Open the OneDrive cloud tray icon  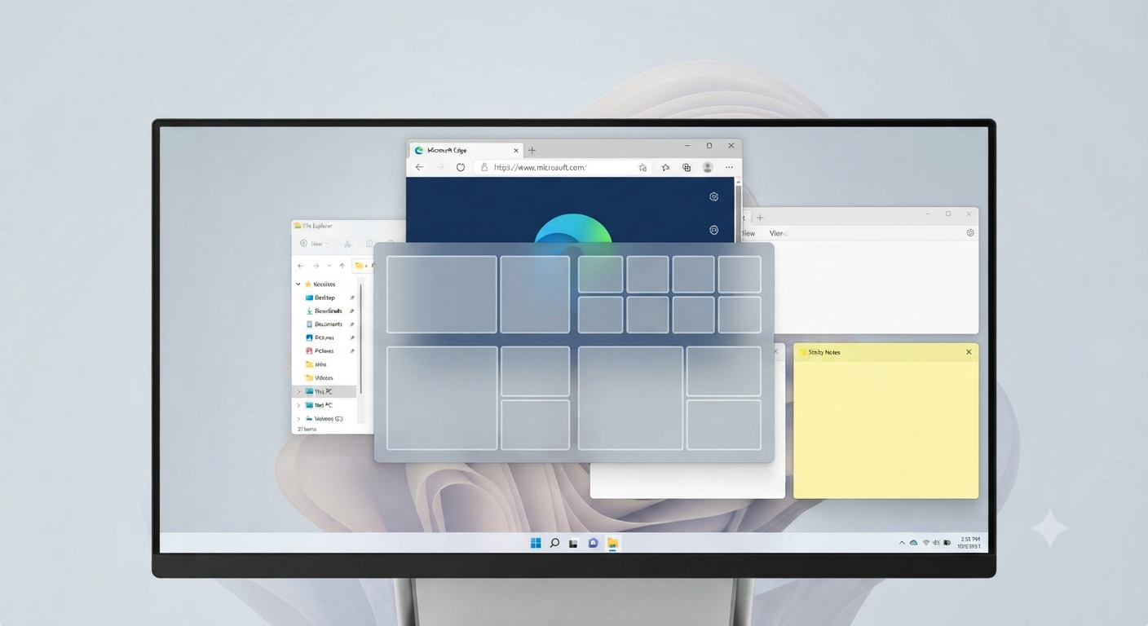(x=914, y=543)
